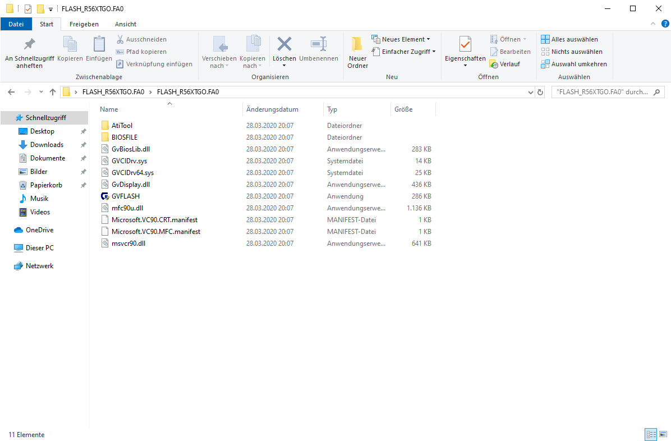671x441 pixels.
Task: Choose Pfad kopieren in ribbon
Action: [x=141, y=52]
